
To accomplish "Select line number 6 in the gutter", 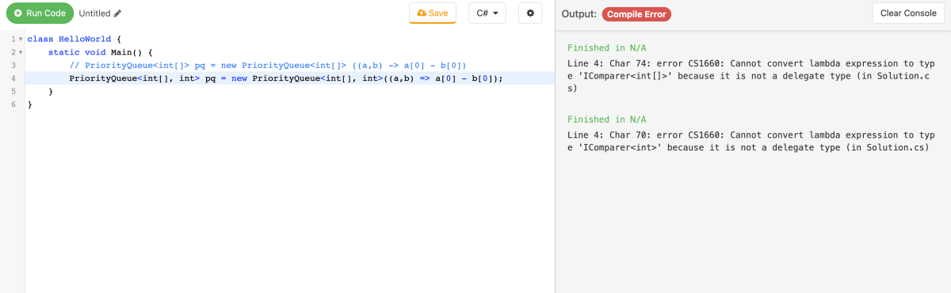I will (14, 105).
